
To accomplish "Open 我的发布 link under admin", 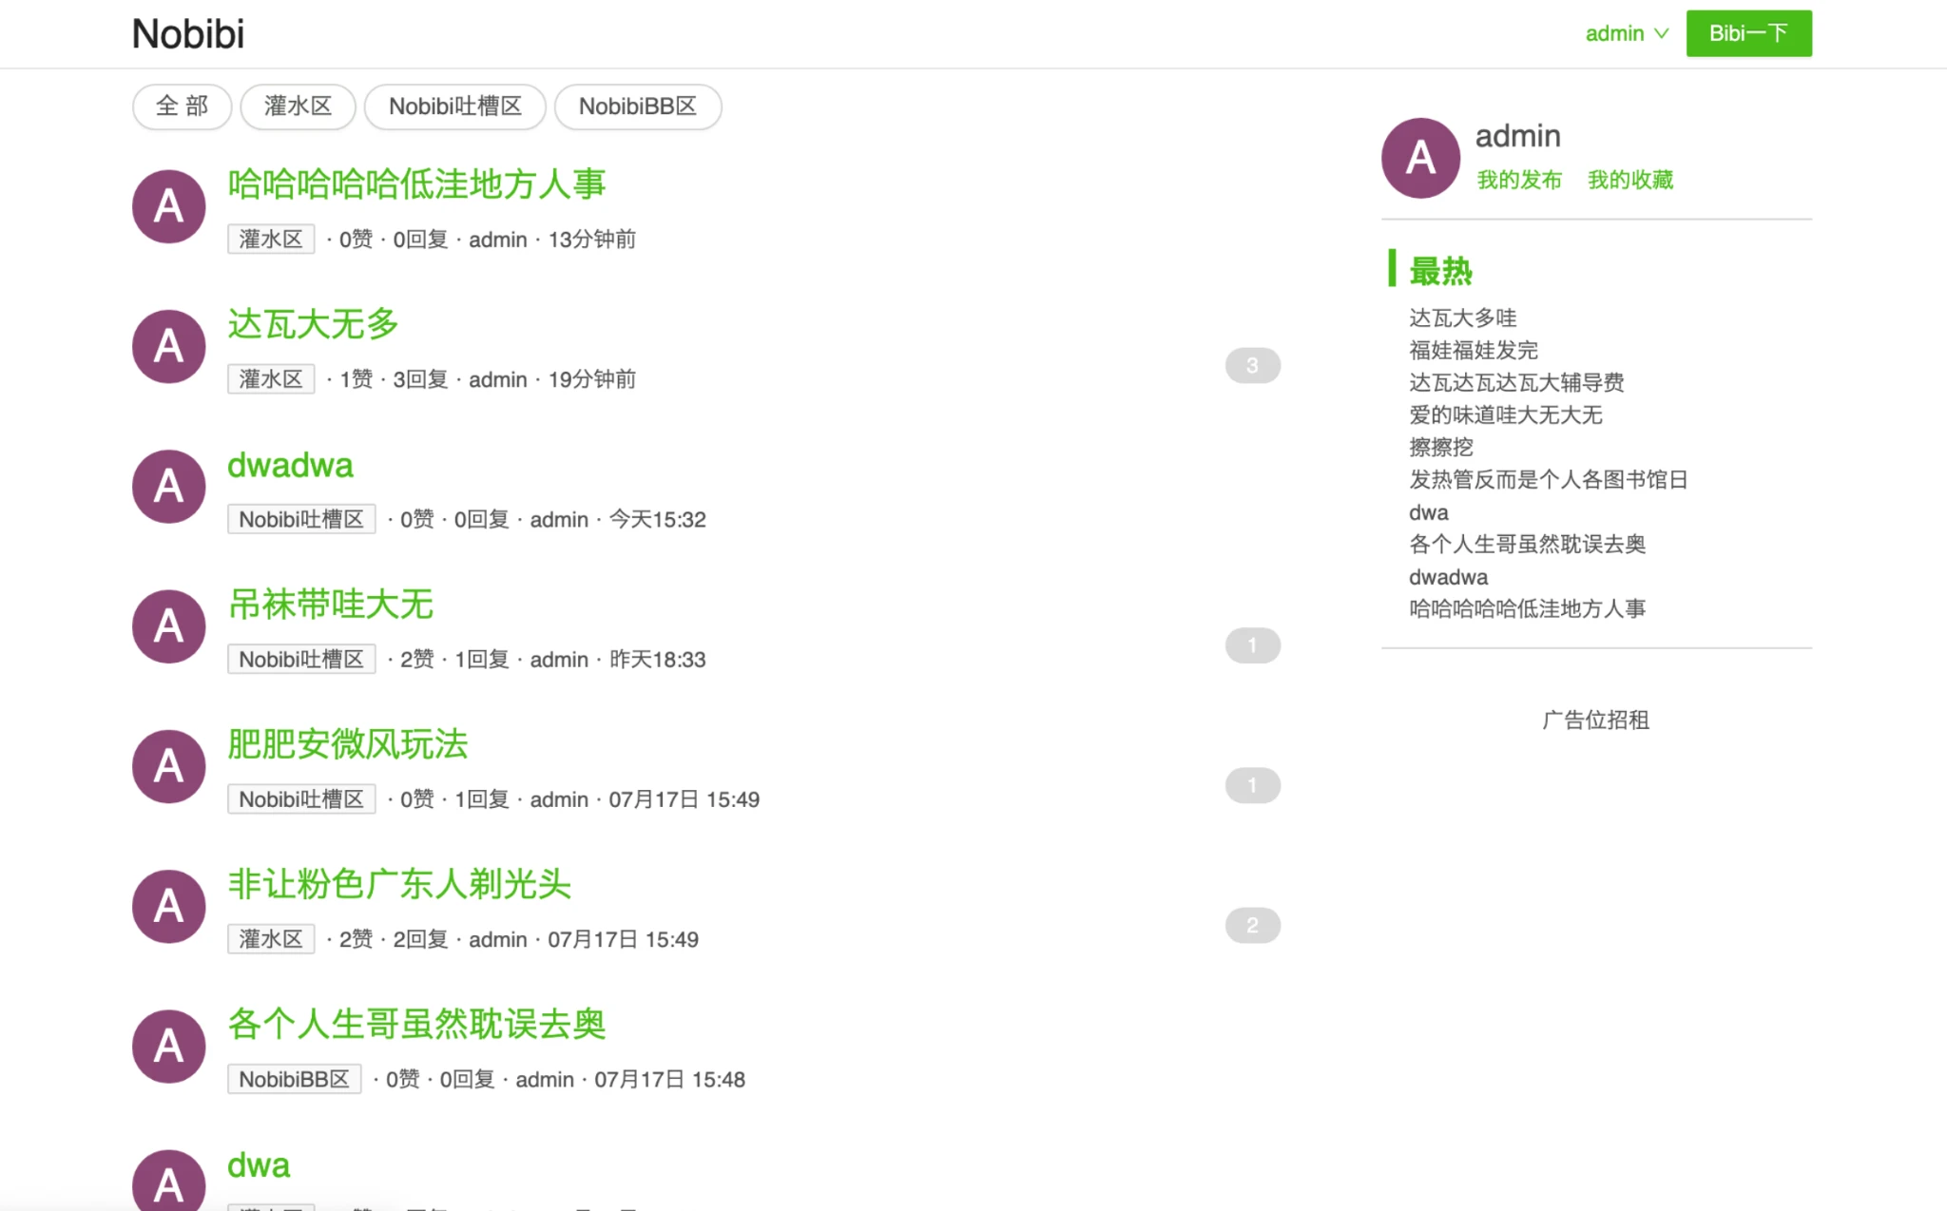I will [x=1518, y=180].
